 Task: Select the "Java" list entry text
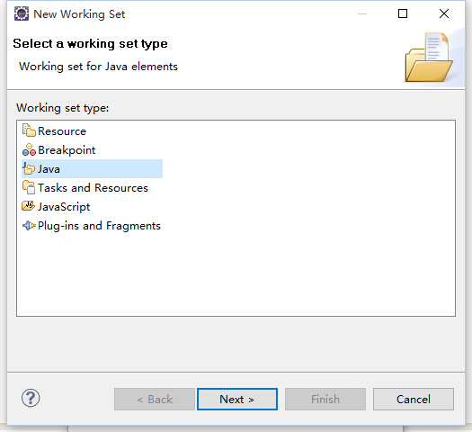coord(49,169)
